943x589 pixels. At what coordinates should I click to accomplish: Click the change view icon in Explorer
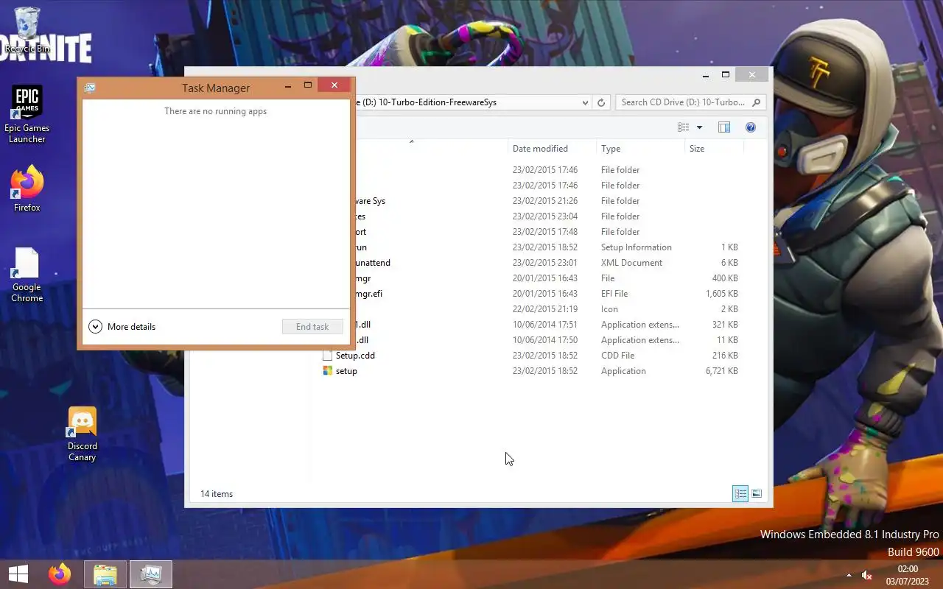(x=684, y=127)
